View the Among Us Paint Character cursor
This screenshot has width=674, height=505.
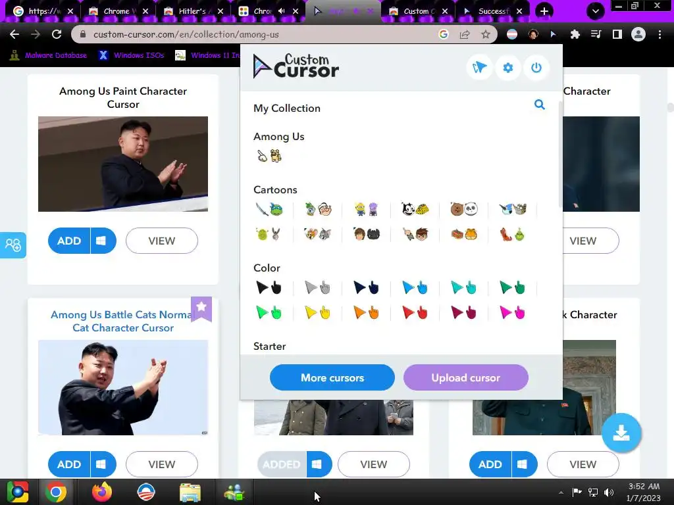point(162,241)
